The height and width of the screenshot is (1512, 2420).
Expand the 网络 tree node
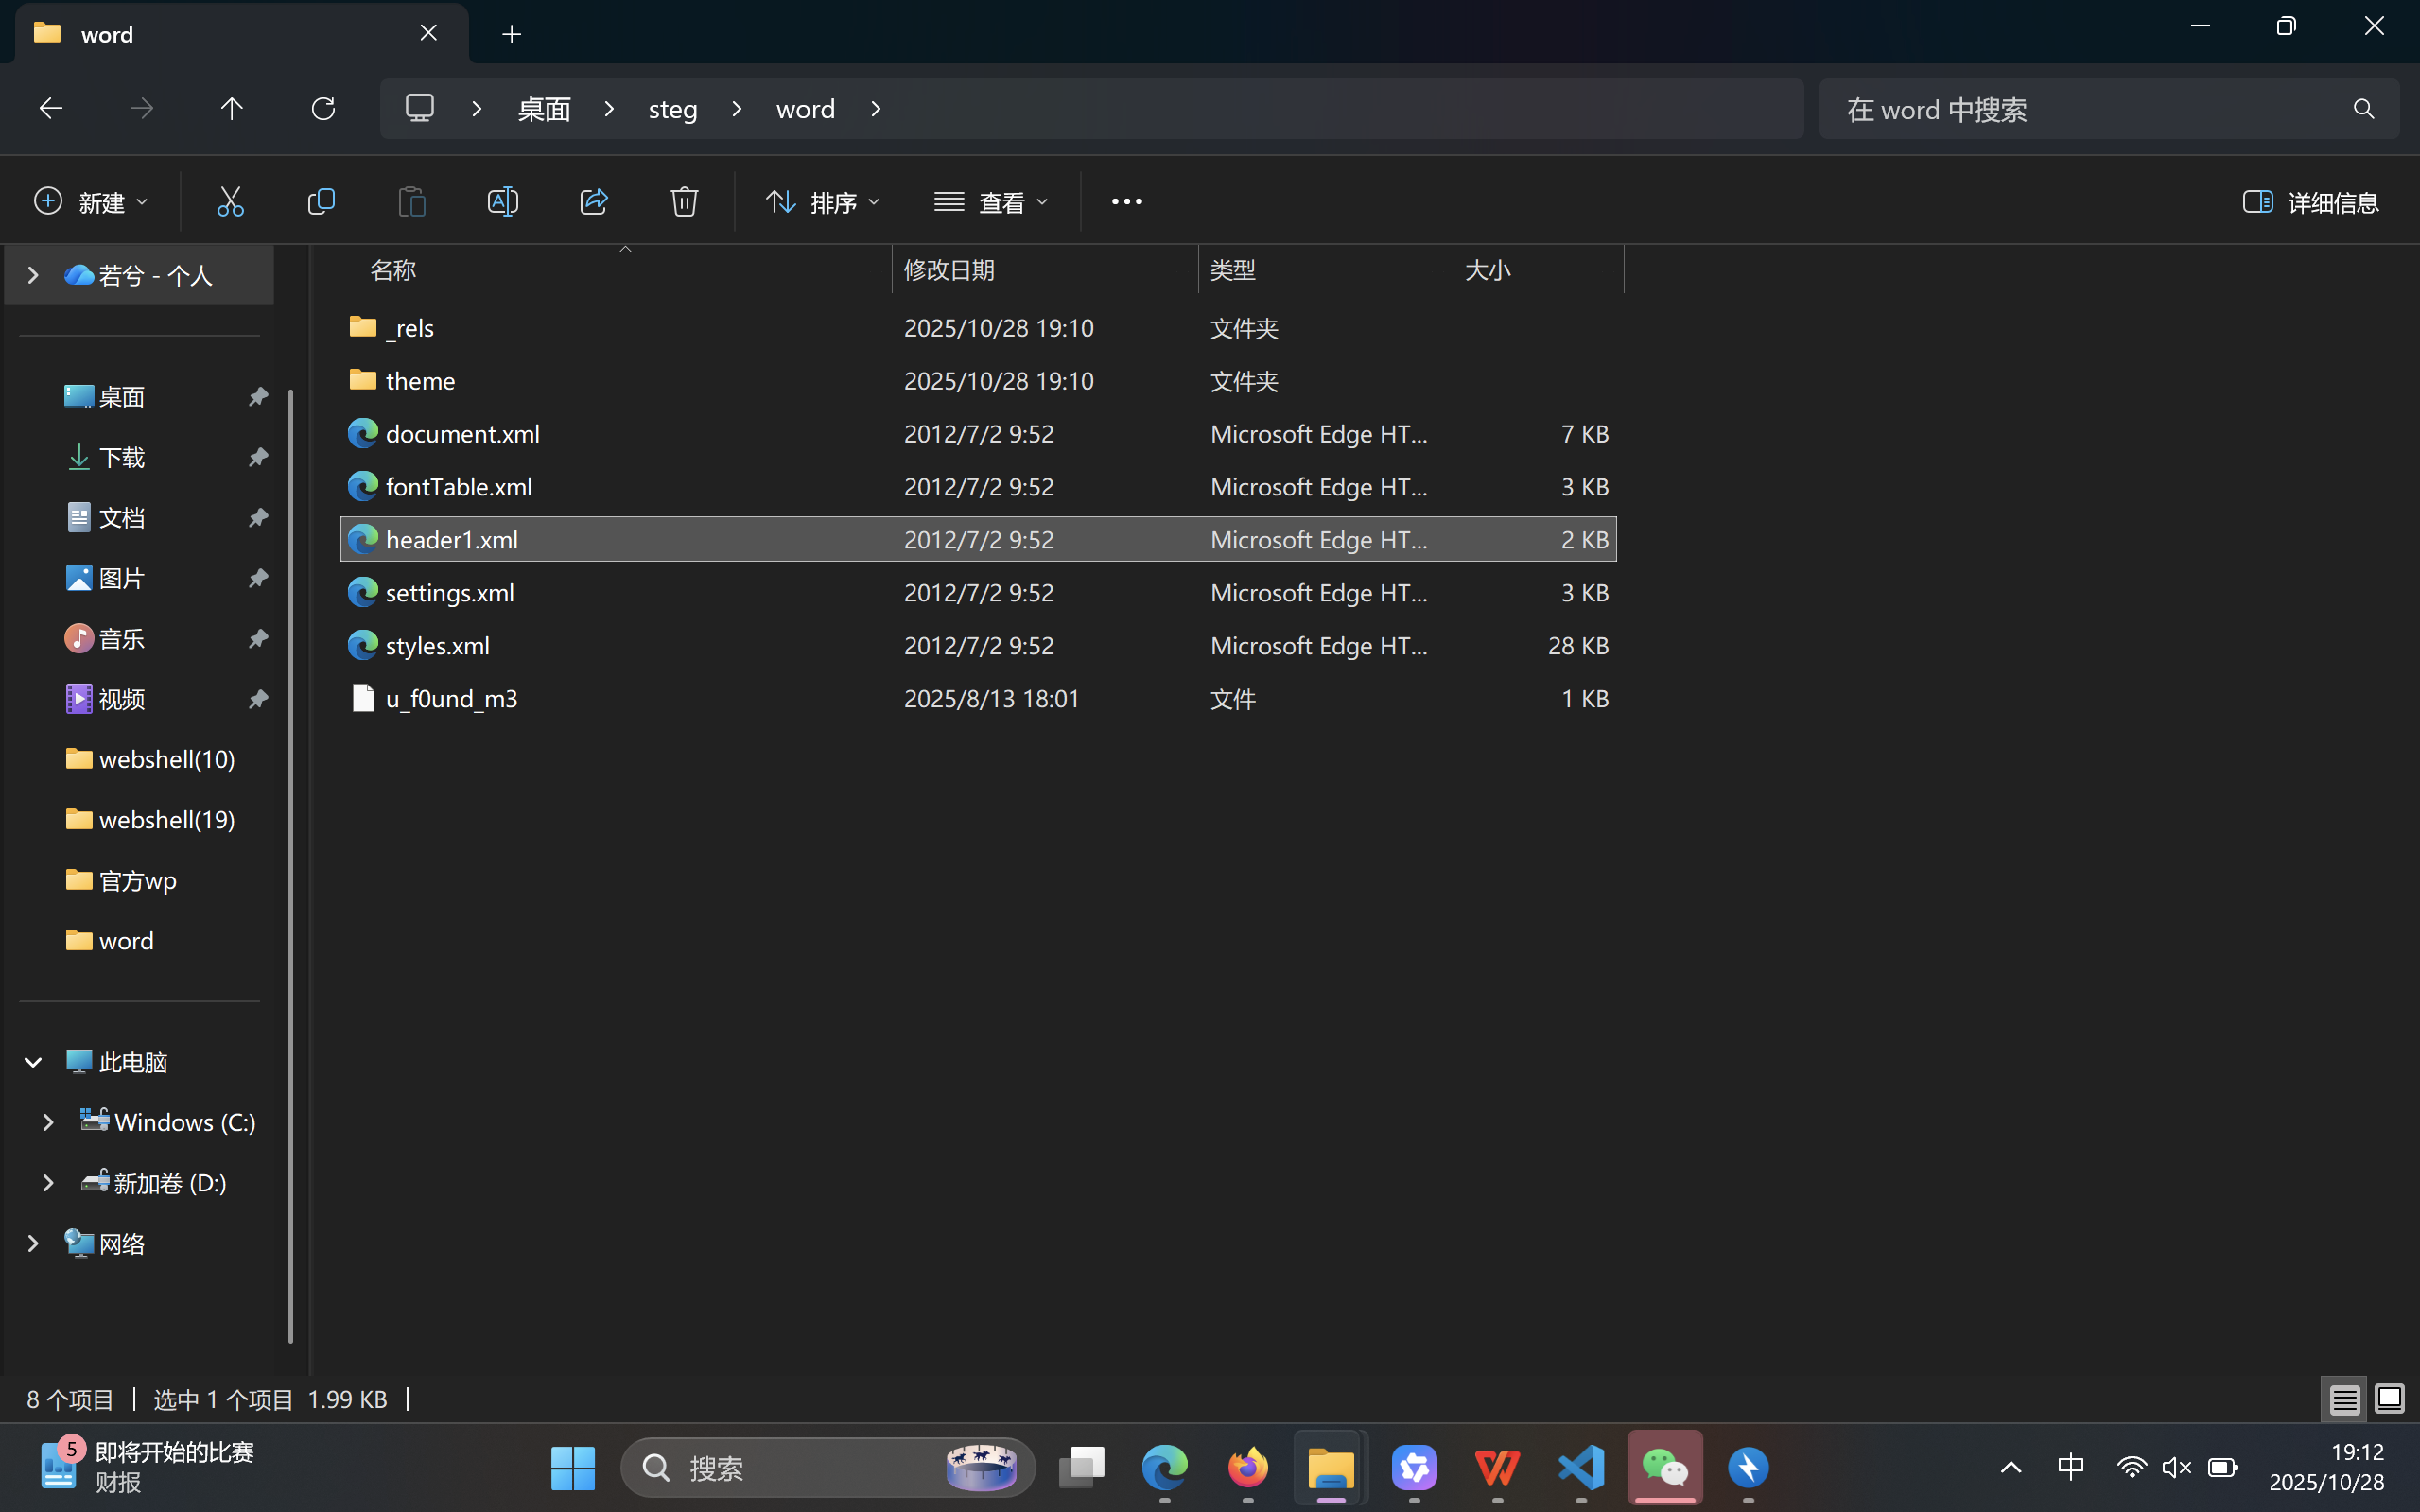click(x=33, y=1243)
